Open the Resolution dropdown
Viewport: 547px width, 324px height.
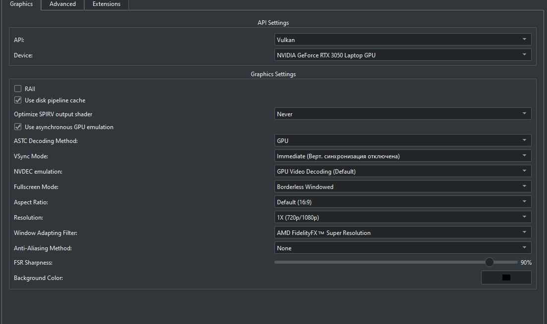(x=403, y=217)
